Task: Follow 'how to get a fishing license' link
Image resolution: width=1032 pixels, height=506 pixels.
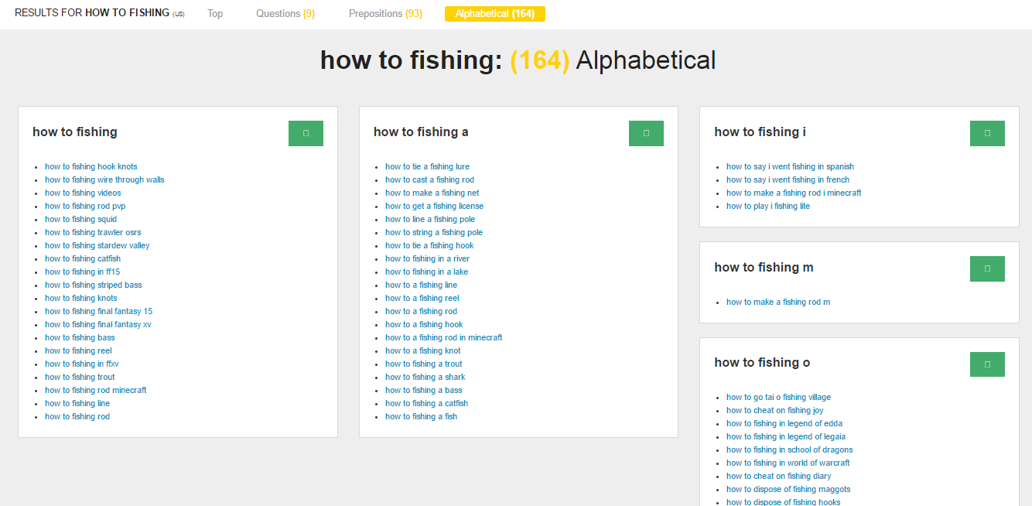Action: pyautogui.click(x=435, y=206)
